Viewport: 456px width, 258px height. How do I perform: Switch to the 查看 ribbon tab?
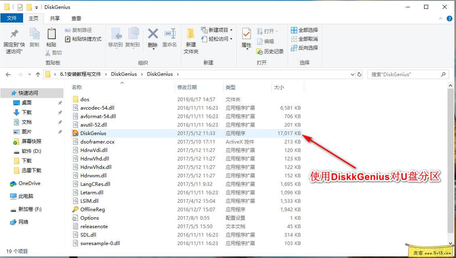77,18
